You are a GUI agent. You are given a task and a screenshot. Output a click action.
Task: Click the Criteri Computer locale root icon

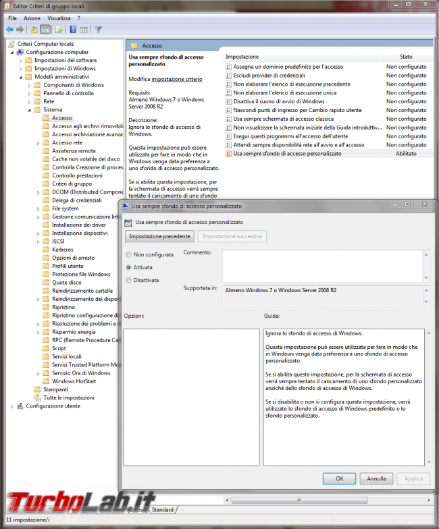tap(12, 44)
